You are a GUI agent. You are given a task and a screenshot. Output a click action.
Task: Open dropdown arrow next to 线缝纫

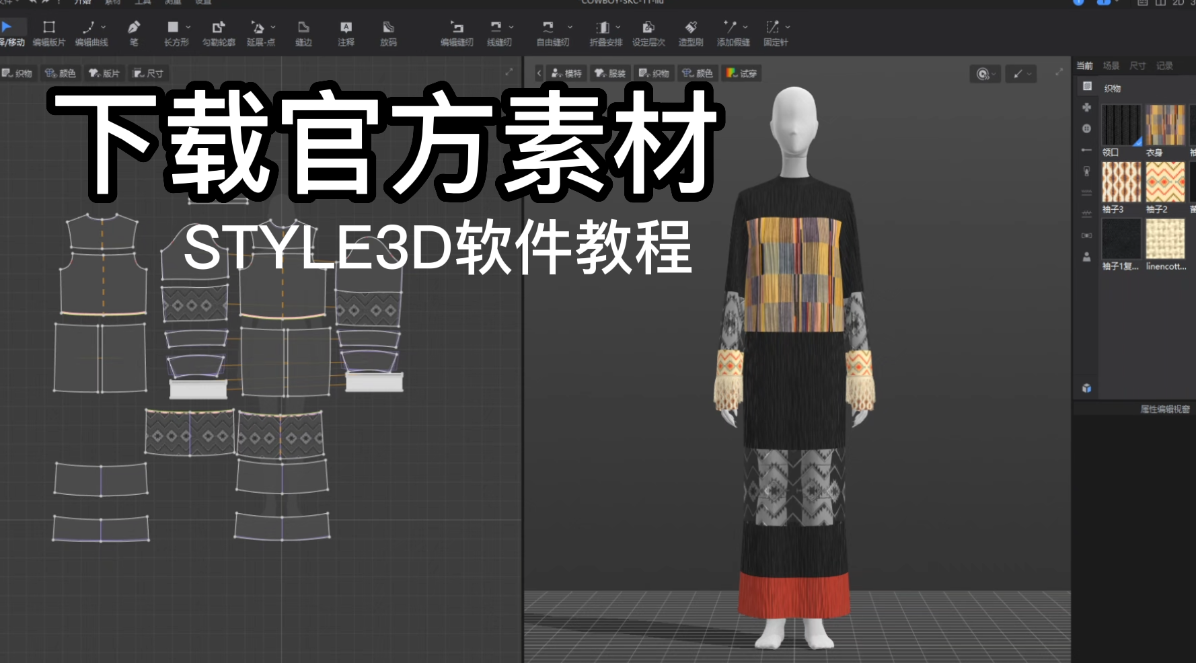[x=511, y=27]
